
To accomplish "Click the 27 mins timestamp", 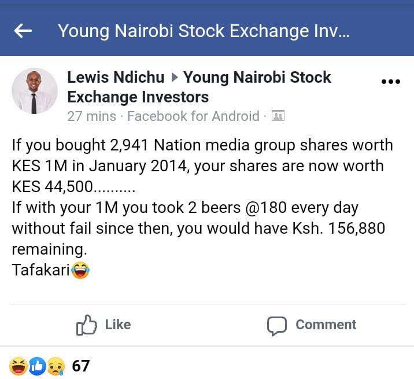I will [x=91, y=116].
